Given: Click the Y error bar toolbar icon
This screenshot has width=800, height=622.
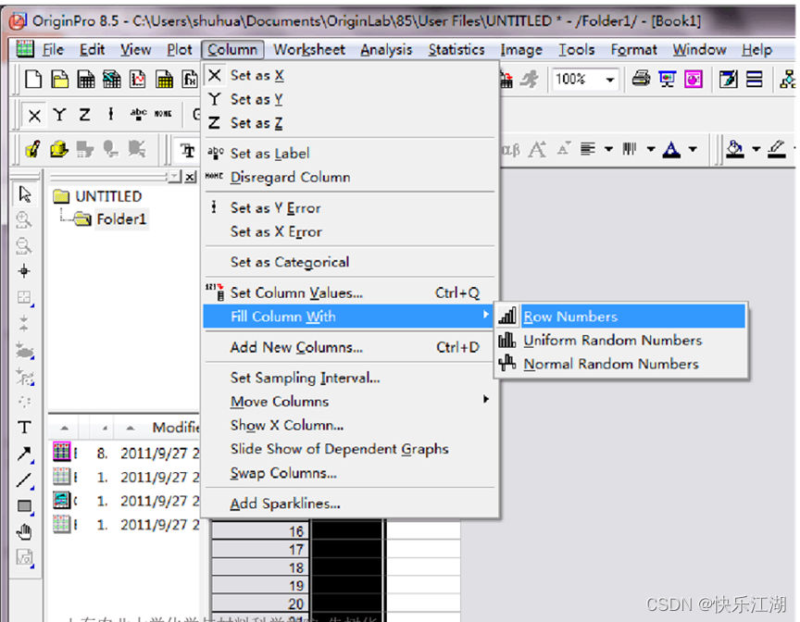Looking at the screenshot, I should [x=110, y=114].
